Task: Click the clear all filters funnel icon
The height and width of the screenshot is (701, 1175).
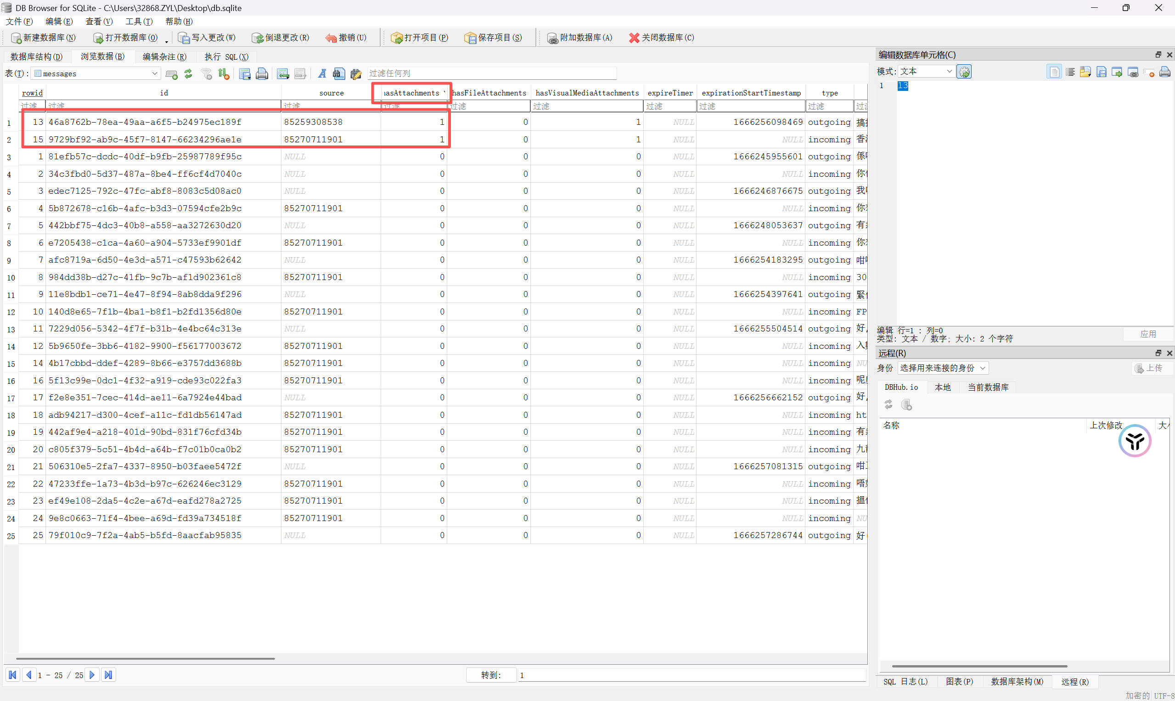Action: [207, 74]
